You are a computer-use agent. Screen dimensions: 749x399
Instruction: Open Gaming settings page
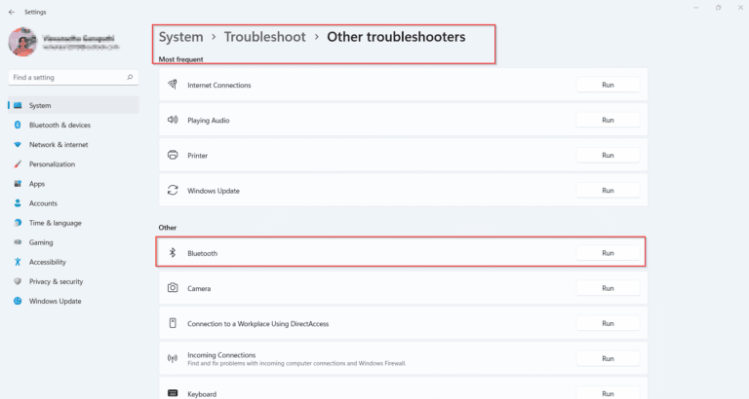point(41,242)
